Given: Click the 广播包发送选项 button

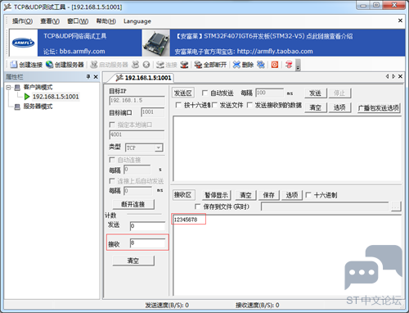Looking at the screenshot, I should coord(379,108).
